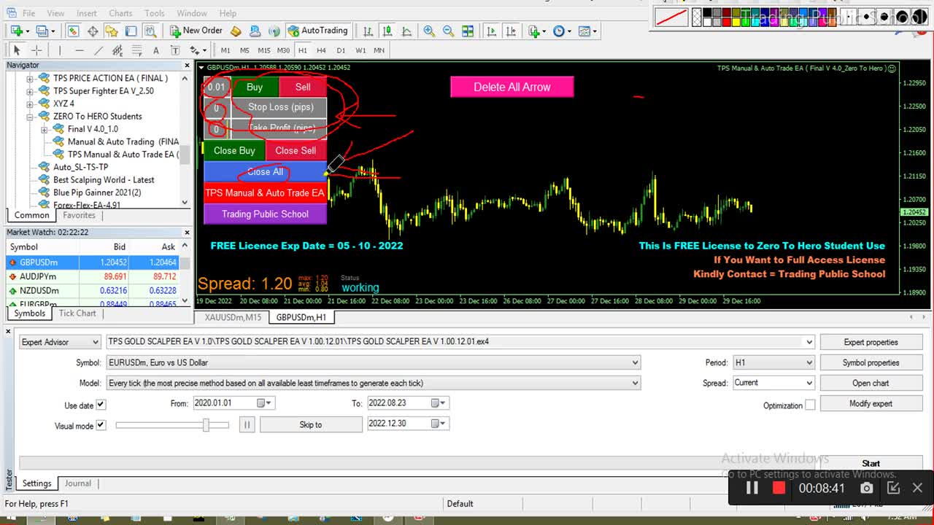
Task: Open the Charts menu
Action: pos(120,12)
